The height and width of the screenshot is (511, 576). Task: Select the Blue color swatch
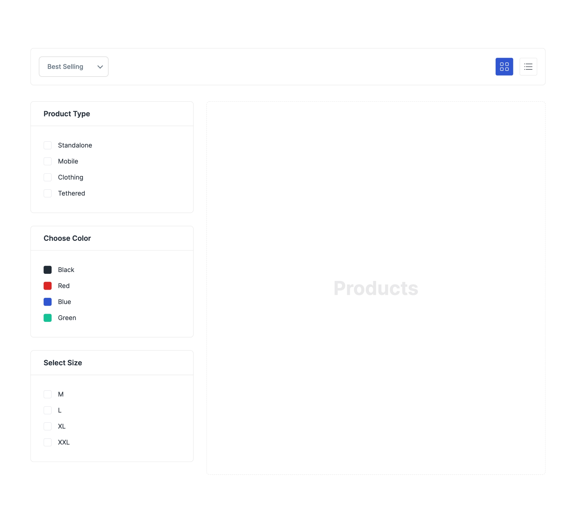(x=47, y=302)
